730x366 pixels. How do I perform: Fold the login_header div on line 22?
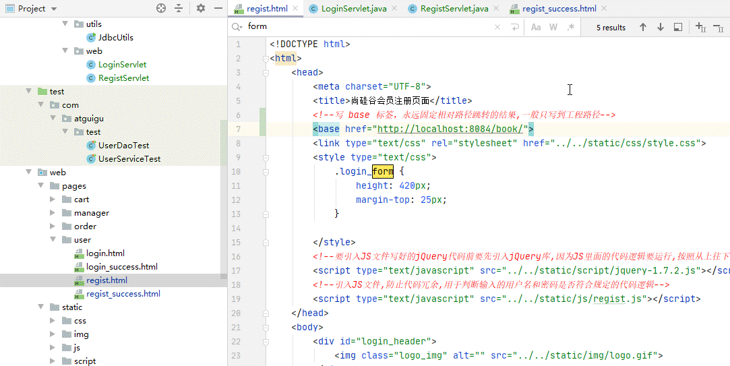pyautogui.click(x=266, y=341)
